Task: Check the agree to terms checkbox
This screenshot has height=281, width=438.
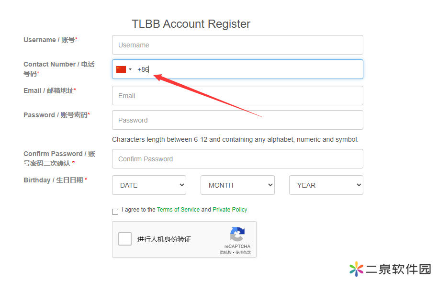Action: tap(115, 212)
